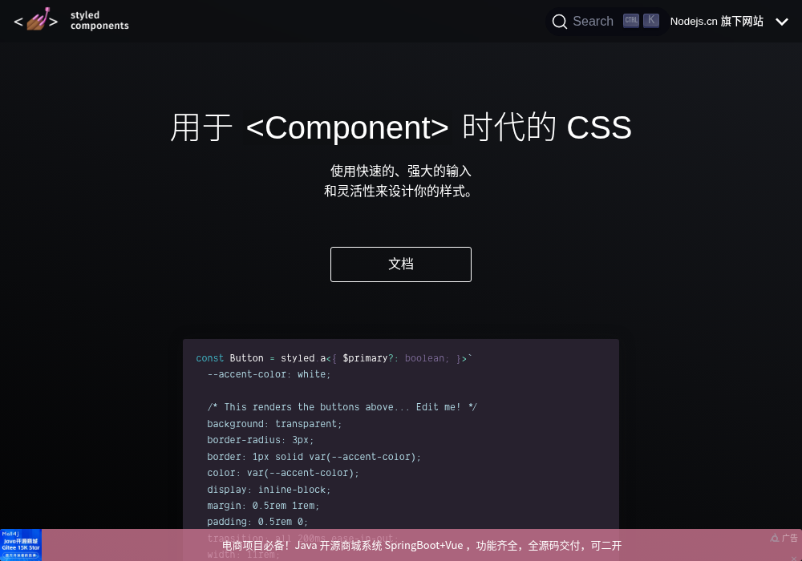
Task: Click the 用于 <Component> 时代的 CSS heading
Action: (400, 127)
